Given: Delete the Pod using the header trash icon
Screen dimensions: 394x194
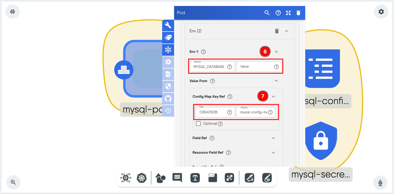Looking at the screenshot, I should 298,13.
